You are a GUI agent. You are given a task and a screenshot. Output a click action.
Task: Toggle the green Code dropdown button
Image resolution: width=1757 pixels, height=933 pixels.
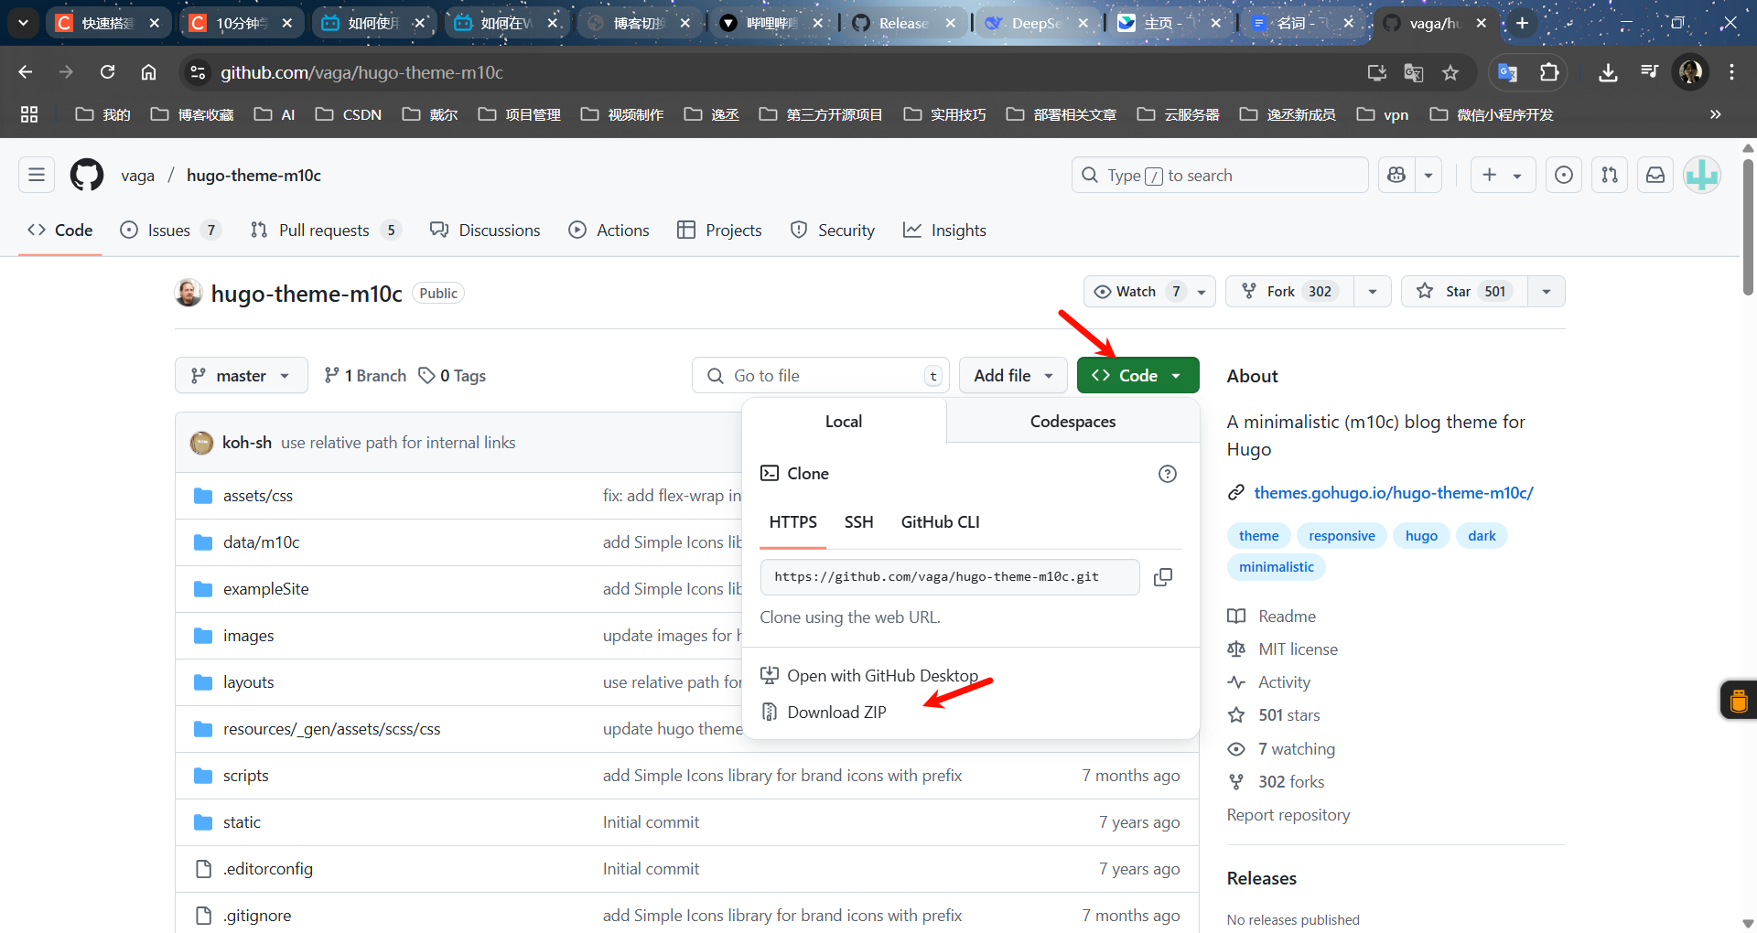click(x=1137, y=375)
